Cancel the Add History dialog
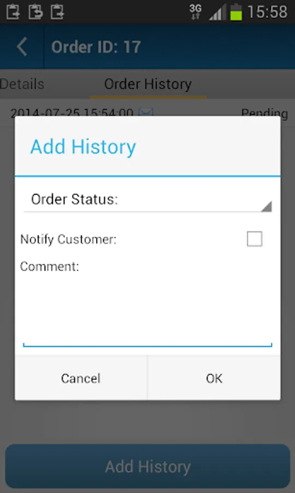This screenshot has width=295, height=493. 81,378
